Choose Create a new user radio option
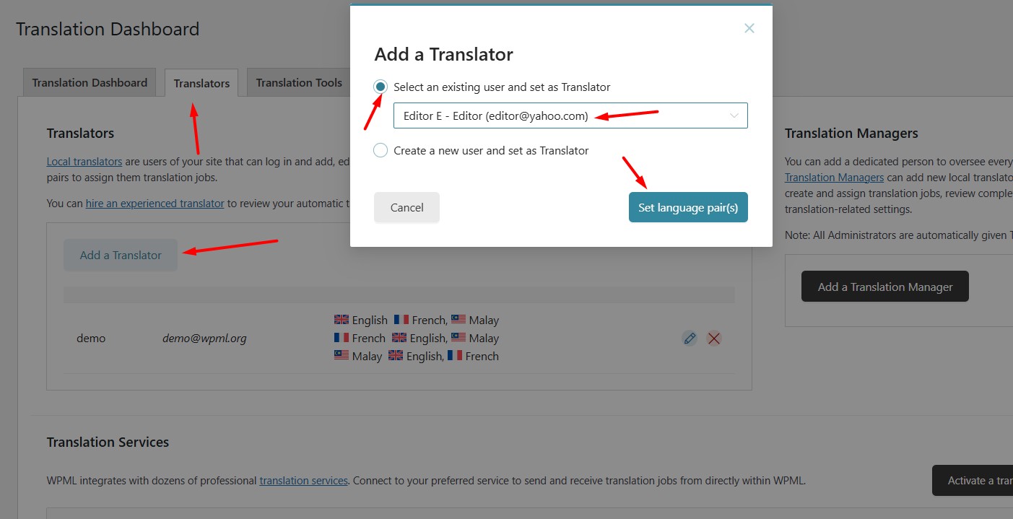Viewport: 1013px width, 519px height. [x=381, y=150]
